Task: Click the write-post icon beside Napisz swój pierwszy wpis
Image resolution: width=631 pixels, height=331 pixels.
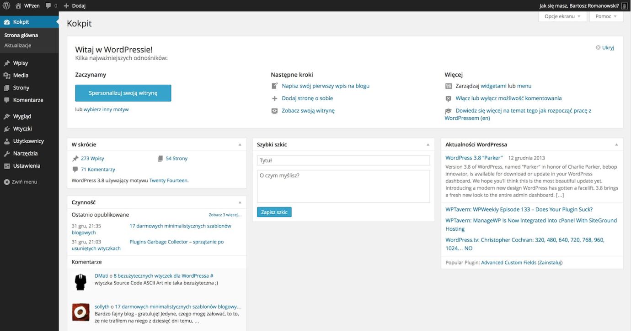Action: pyautogui.click(x=274, y=86)
